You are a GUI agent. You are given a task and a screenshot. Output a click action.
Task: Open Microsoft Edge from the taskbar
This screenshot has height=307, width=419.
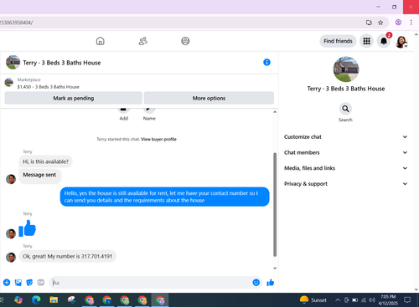(x=36, y=300)
